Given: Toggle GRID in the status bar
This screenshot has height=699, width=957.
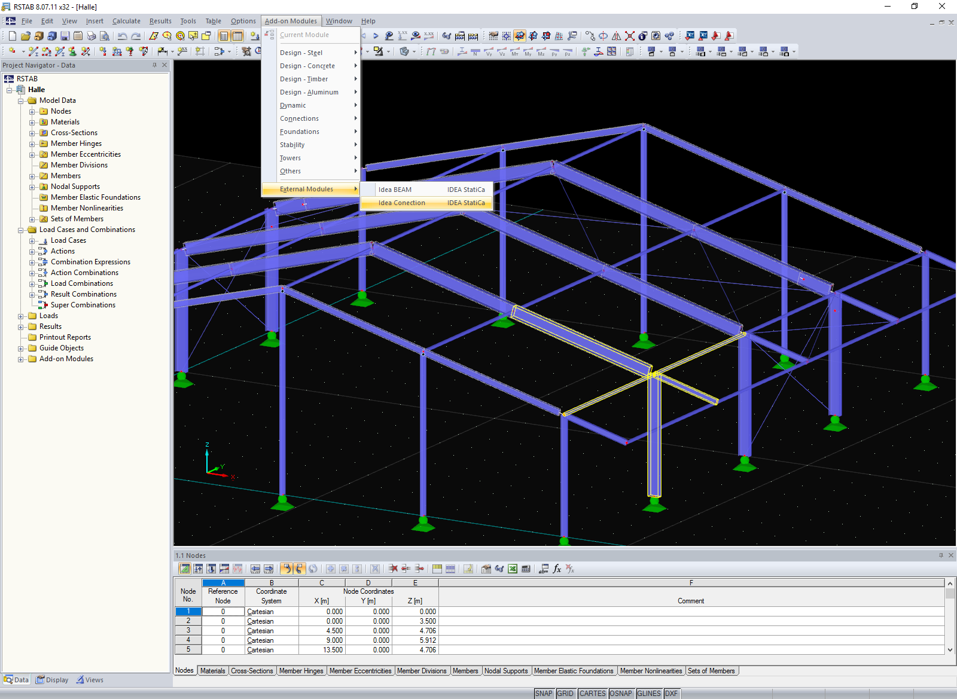Looking at the screenshot, I should (565, 694).
